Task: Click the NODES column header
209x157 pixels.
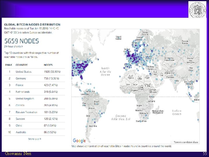Action: click(48, 65)
